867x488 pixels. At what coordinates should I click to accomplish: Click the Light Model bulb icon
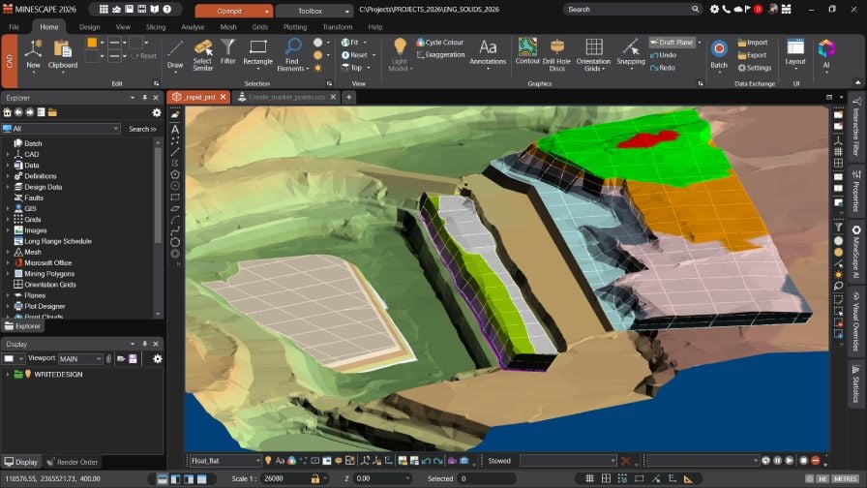[x=400, y=47]
